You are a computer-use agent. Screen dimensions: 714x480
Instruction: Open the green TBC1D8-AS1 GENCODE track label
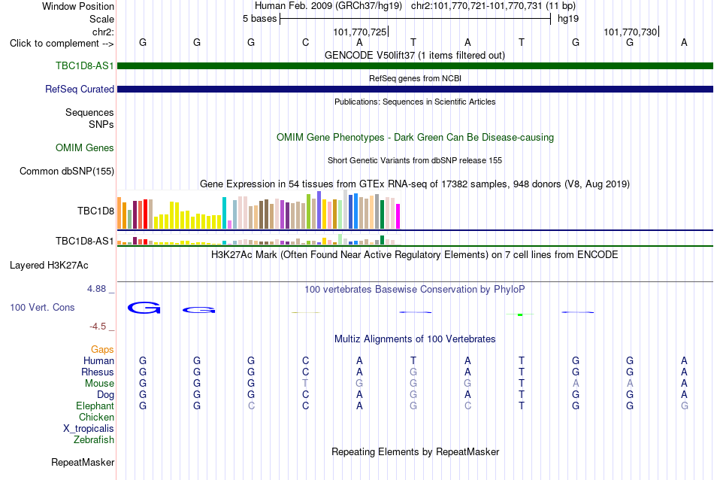85,65
